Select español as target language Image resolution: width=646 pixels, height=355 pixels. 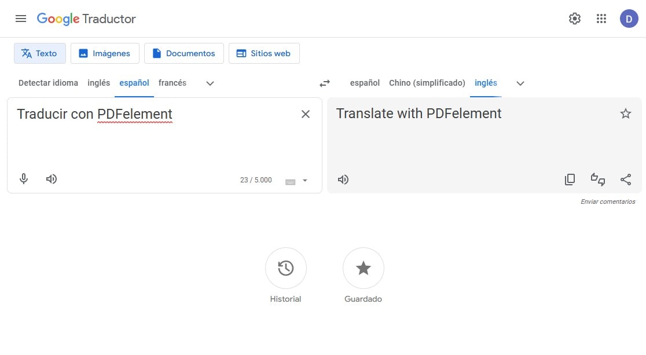(x=365, y=83)
